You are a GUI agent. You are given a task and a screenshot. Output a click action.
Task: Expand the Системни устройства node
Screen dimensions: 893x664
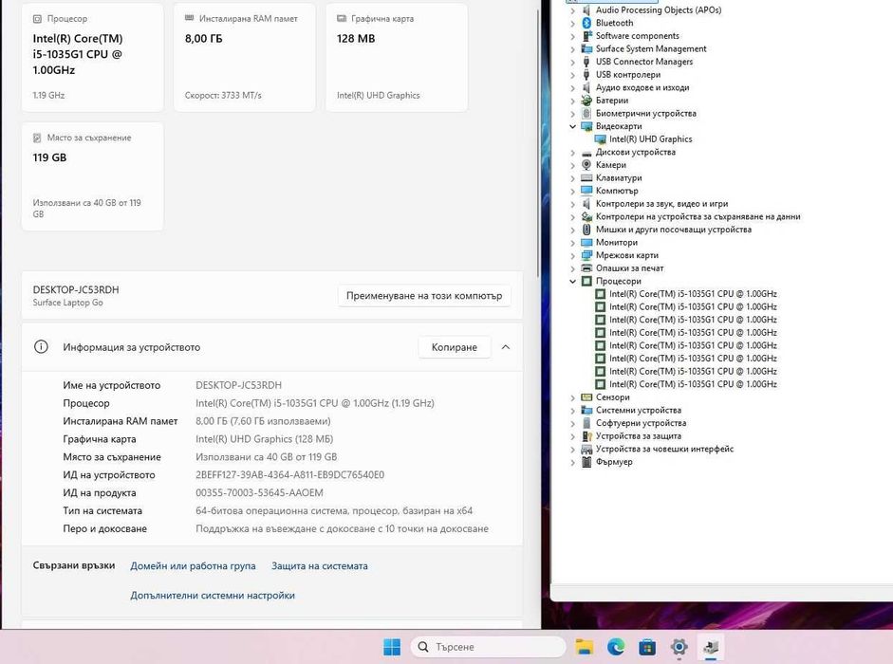coord(573,410)
